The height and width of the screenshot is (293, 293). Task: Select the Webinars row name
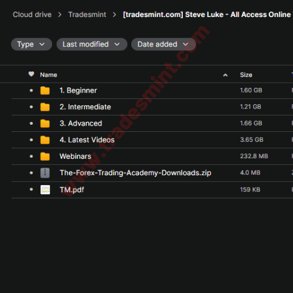pos(76,156)
